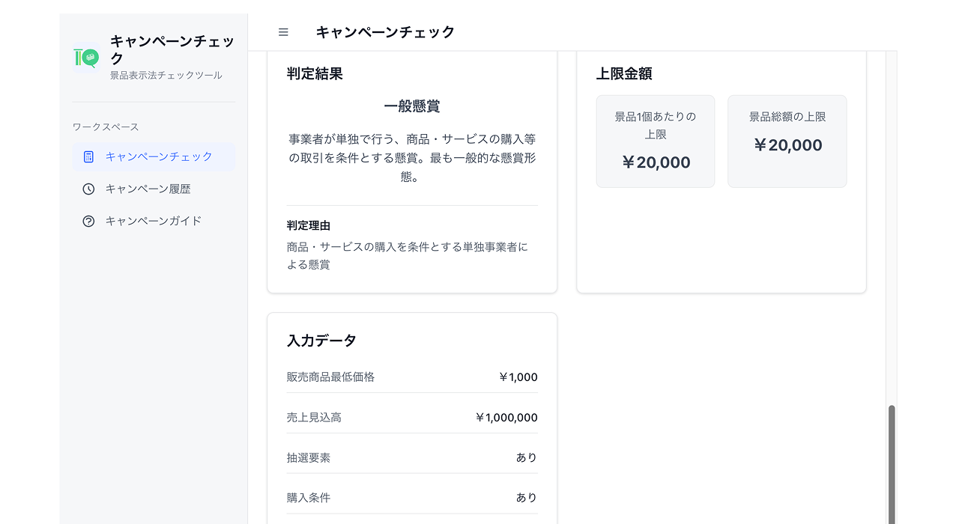The image size is (959, 524).
Task: Select the 景品1個あたりの上限 amount box
Action: (656, 141)
